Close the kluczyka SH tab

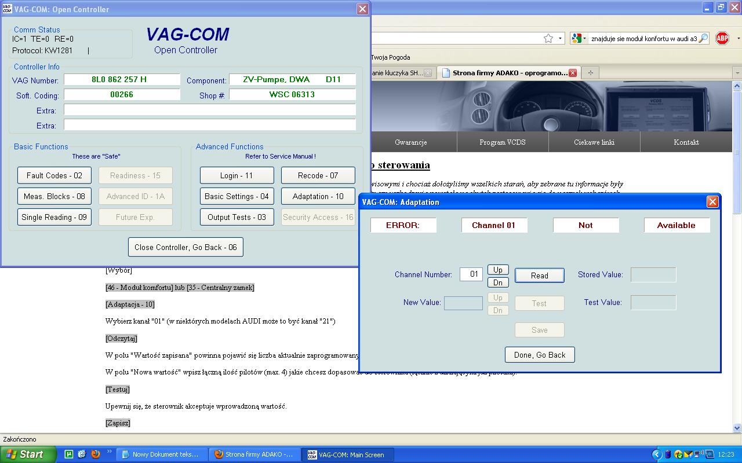[428, 73]
